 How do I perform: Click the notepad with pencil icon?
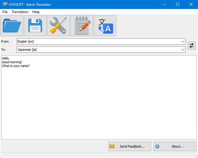tap(82, 26)
